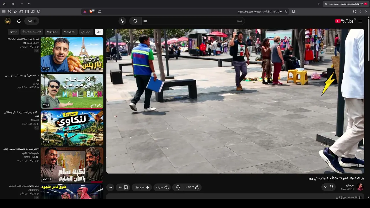Open the video channel's avatar
The height and width of the screenshot is (208, 370).
coord(360,187)
